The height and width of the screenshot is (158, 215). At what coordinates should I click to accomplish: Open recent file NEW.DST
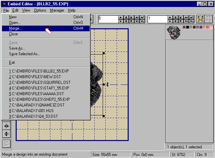tap(46, 77)
